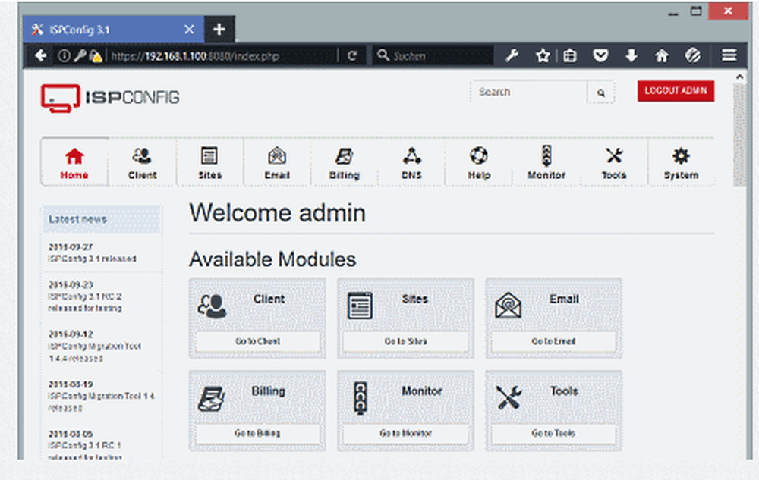The image size is (759, 480).
Task: Click the Go to Sites button
Action: point(405,341)
